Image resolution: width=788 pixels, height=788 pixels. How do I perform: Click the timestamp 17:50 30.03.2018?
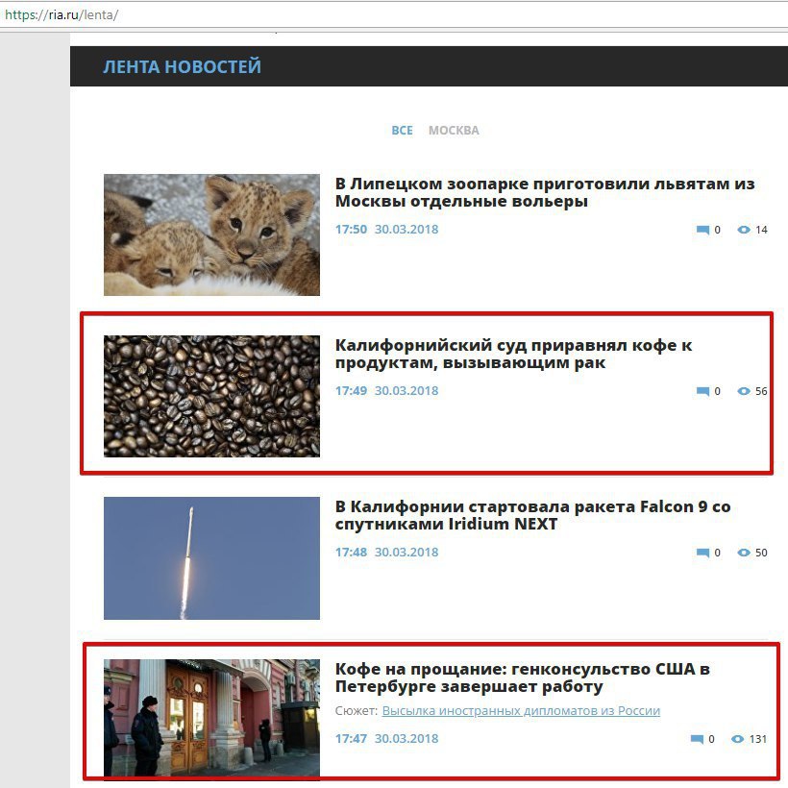(x=387, y=230)
